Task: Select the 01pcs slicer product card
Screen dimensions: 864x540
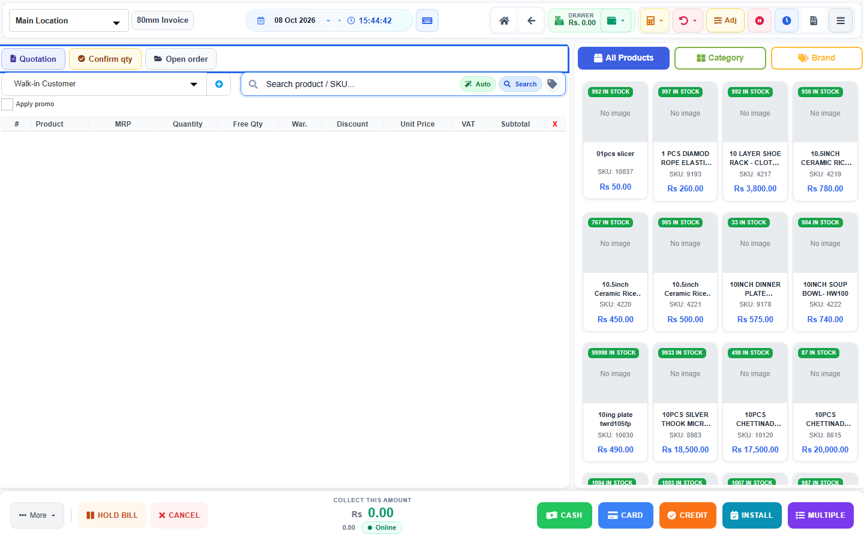Action: 616,140
